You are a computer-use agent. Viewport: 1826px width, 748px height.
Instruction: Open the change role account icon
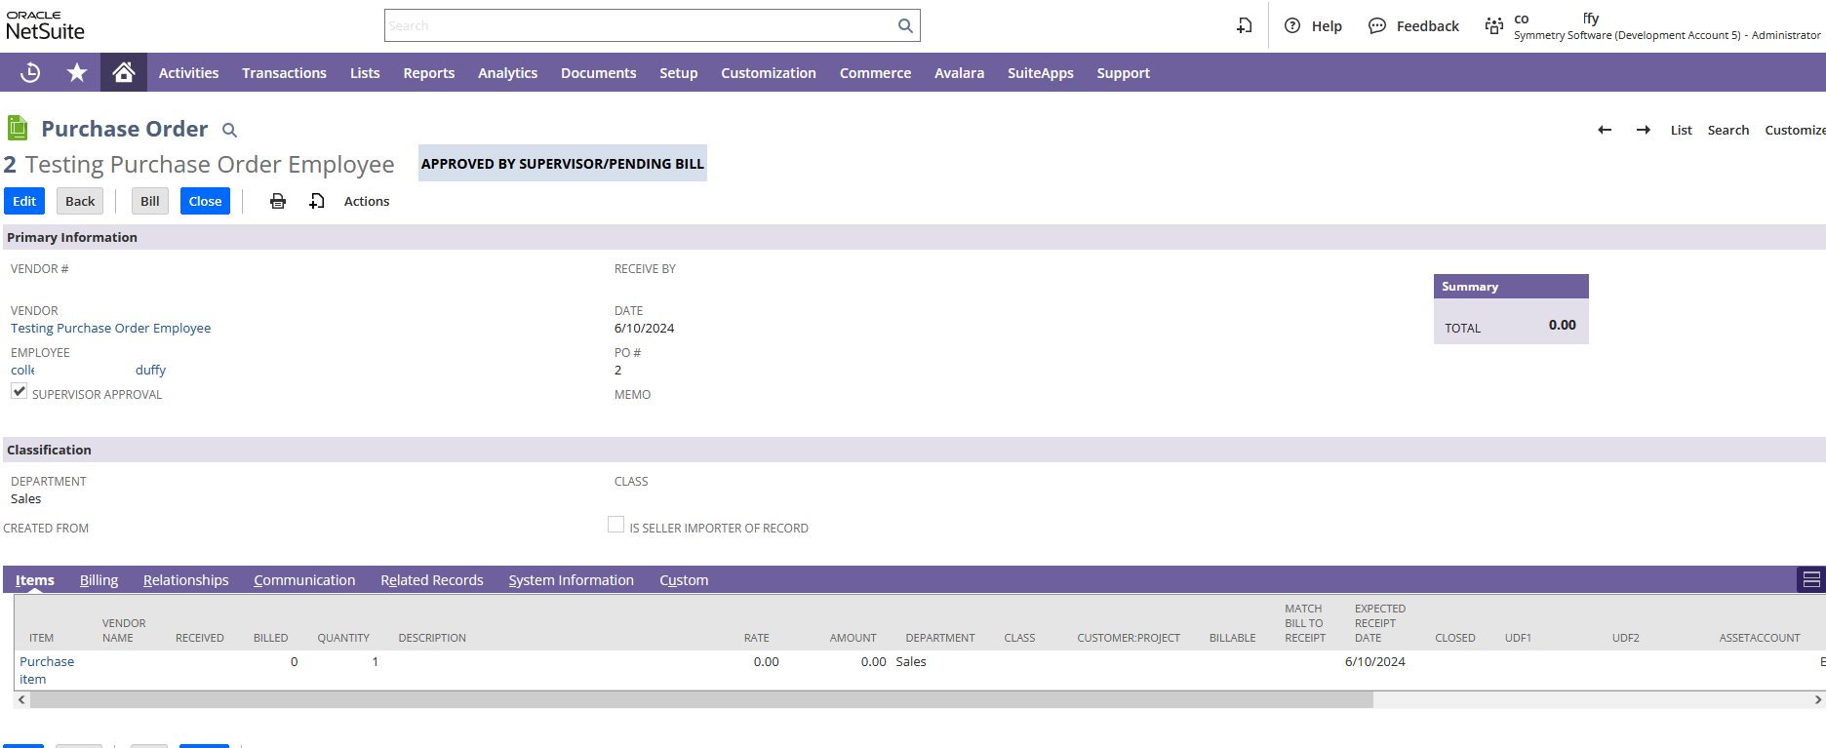[x=1493, y=25]
